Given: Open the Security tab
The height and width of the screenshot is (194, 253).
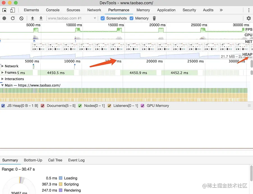Looking at the screenshot, I should (x=189, y=10).
